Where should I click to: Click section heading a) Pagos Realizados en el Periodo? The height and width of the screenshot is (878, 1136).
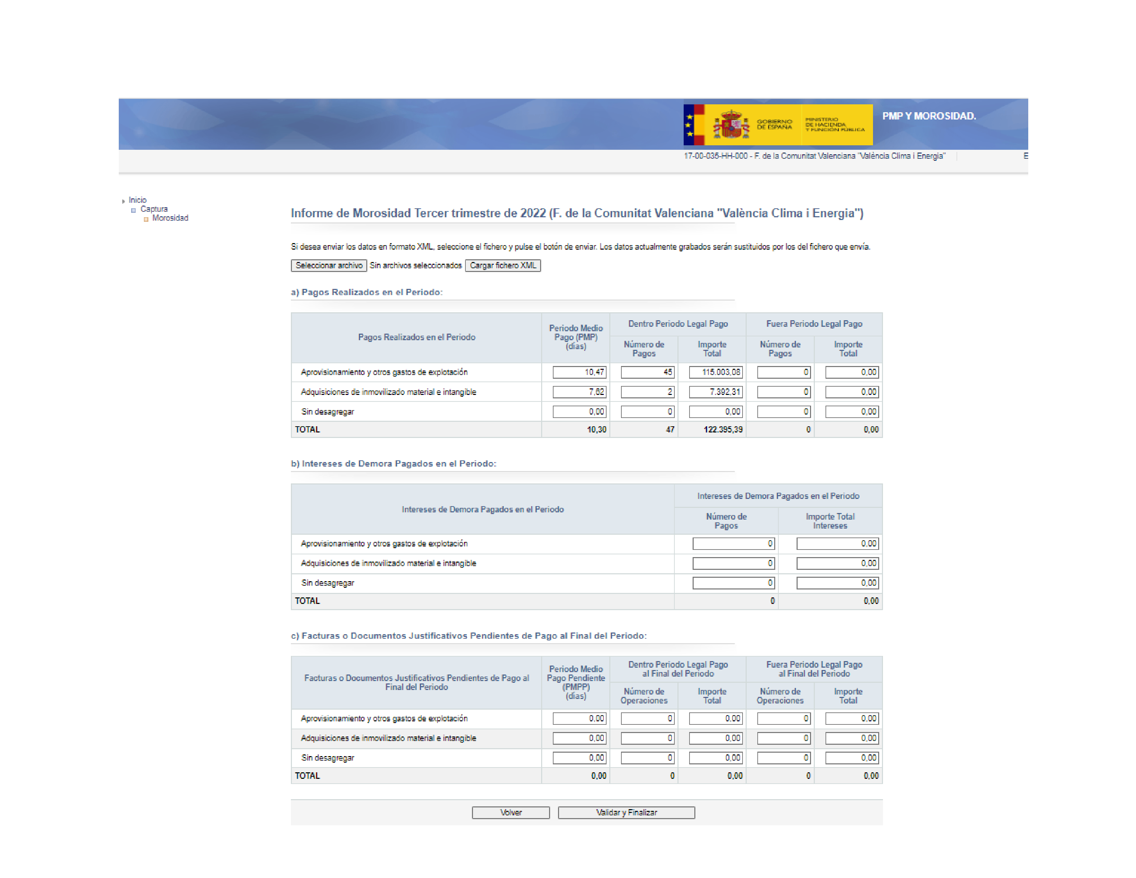(x=367, y=292)
